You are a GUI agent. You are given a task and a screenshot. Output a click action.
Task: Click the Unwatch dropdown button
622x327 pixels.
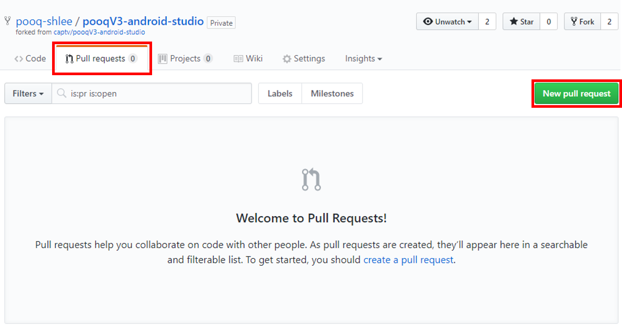coord(447,22)
